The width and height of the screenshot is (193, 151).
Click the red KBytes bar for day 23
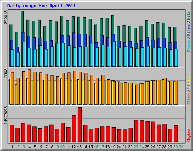[136, 131]
